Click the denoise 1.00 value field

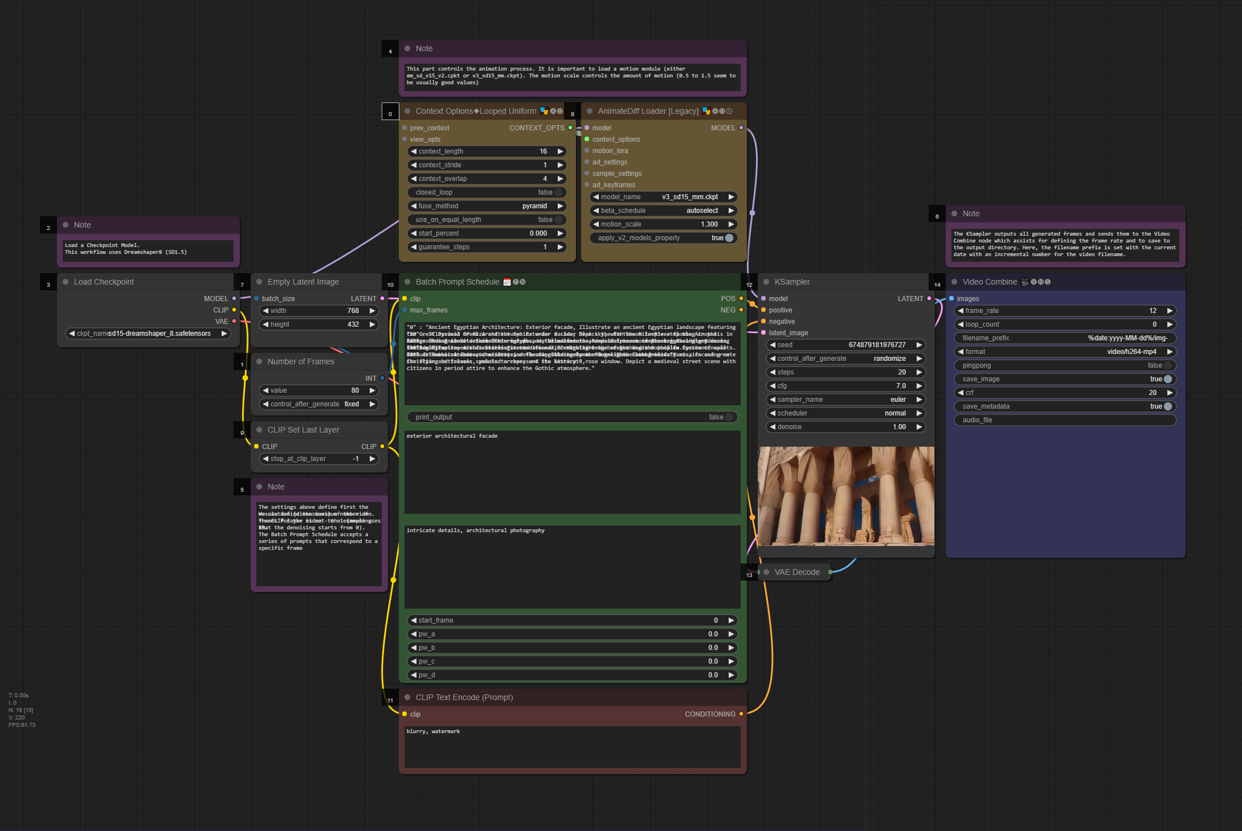click(x=846, y=427)
